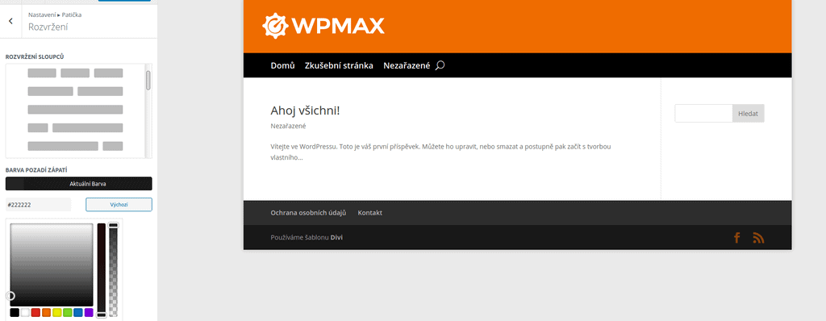The height and width of the screenshot is (321, 826).
Task: Click the Nezařazené category under the post title
Action: point(288,126)
